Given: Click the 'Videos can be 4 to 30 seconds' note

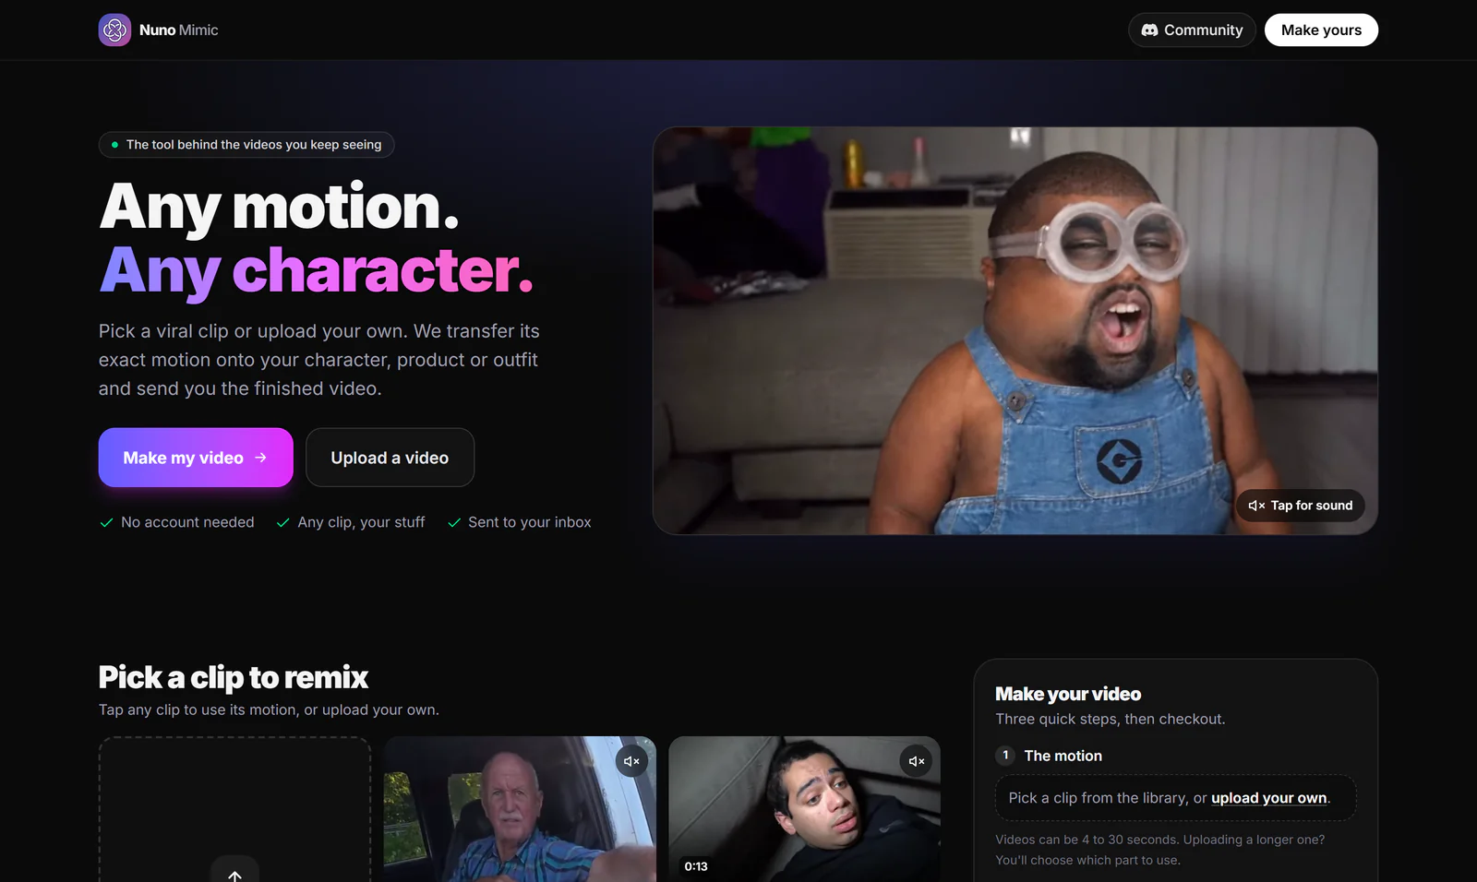Looking at the screenshot, I should [x=1160, y=850].
